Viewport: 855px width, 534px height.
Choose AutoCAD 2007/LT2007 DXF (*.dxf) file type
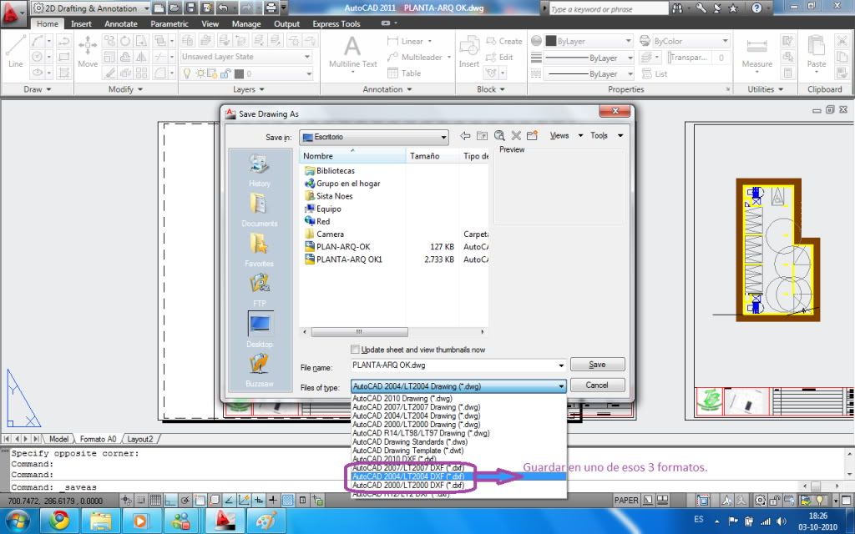point(407,467)
